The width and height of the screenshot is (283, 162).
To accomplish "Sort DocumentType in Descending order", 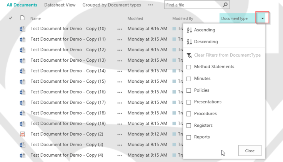I will pyautogui.click(x=206, y=42).
